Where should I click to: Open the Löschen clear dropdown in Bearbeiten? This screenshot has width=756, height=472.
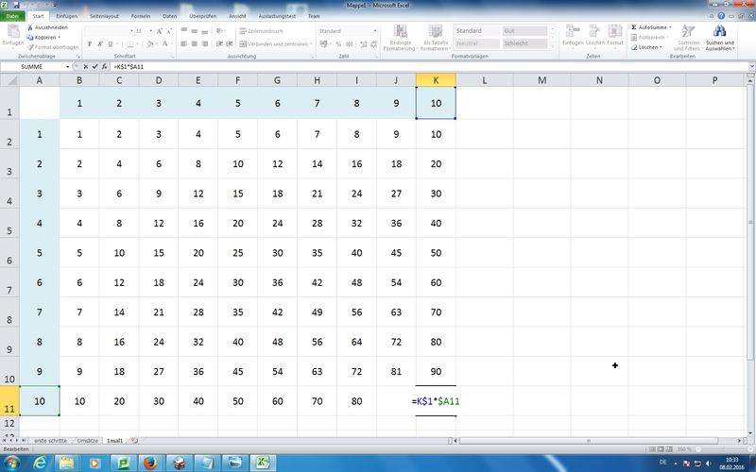(x=661, y=47)
